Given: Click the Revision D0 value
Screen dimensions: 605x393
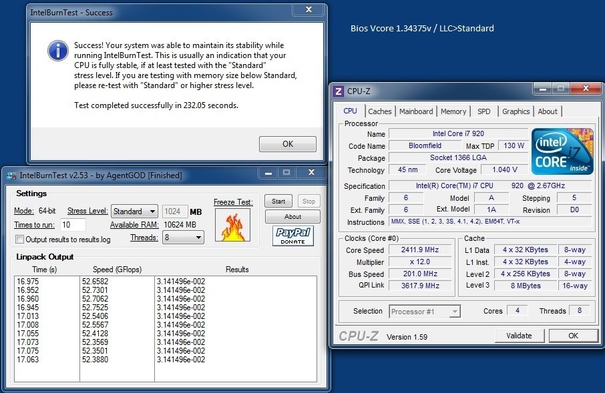Looking at the screenshot, I should click(574, 210).
